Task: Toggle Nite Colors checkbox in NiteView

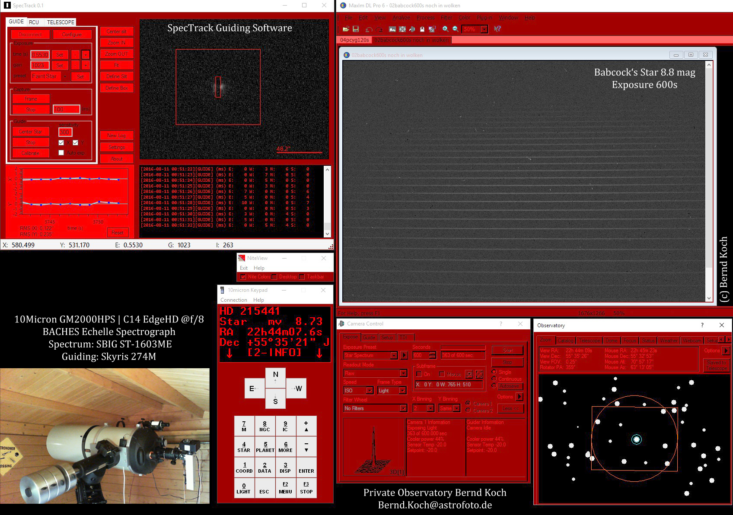Action: 243,277
